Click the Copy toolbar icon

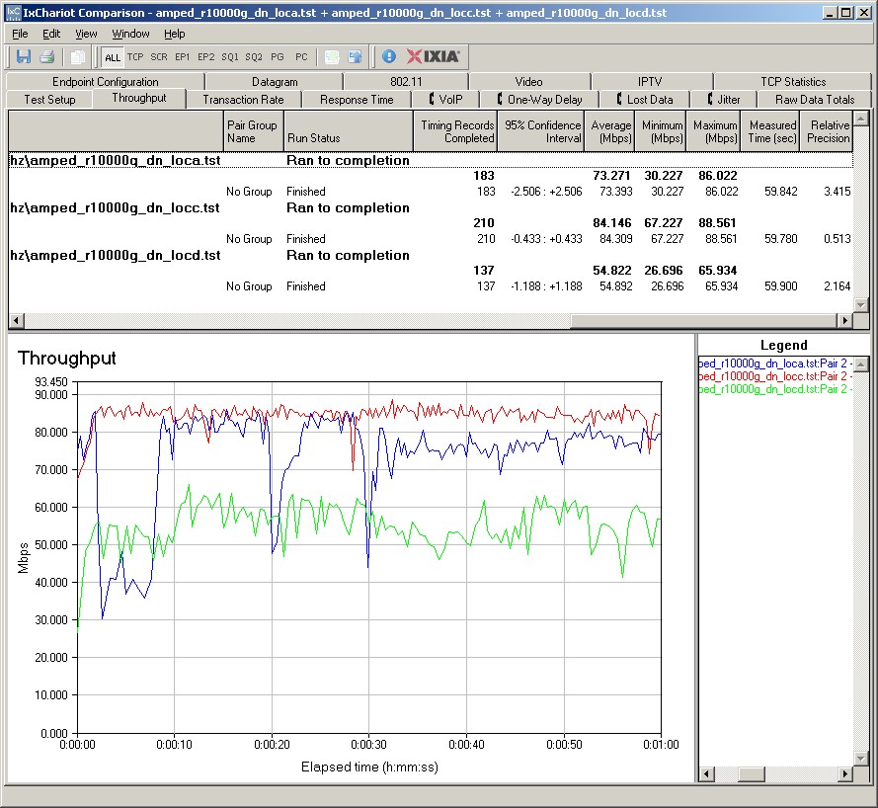78,56
